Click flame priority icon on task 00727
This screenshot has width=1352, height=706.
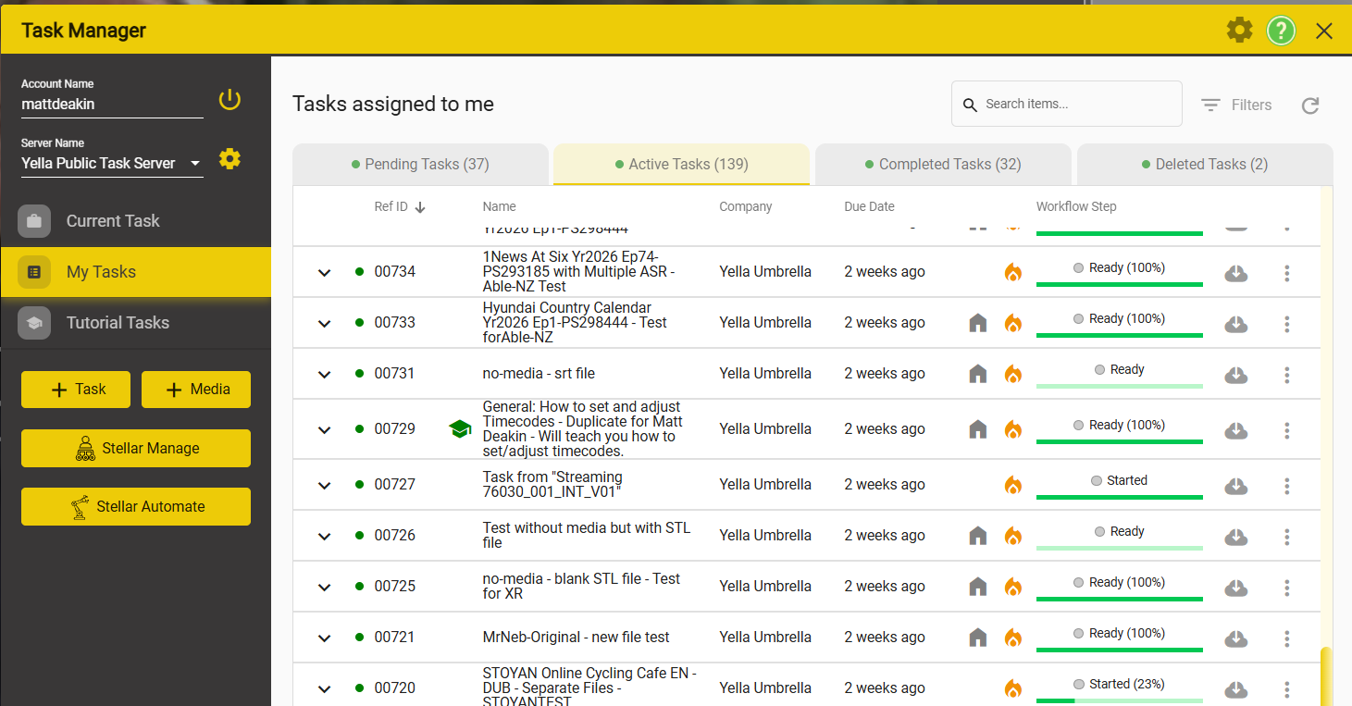(1013, 485)
